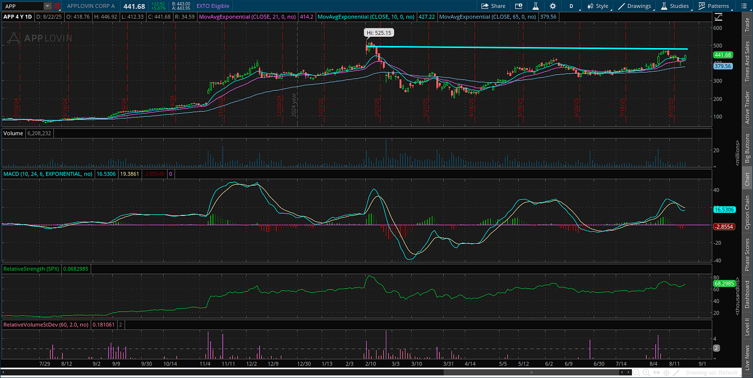This screenshot has height=378, width=753.
Task: Click the blue 379.56 EMA price tag
Action: coord(724,66)
